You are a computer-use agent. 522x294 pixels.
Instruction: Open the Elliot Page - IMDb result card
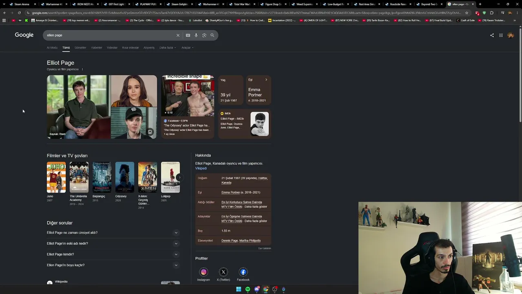245,124
